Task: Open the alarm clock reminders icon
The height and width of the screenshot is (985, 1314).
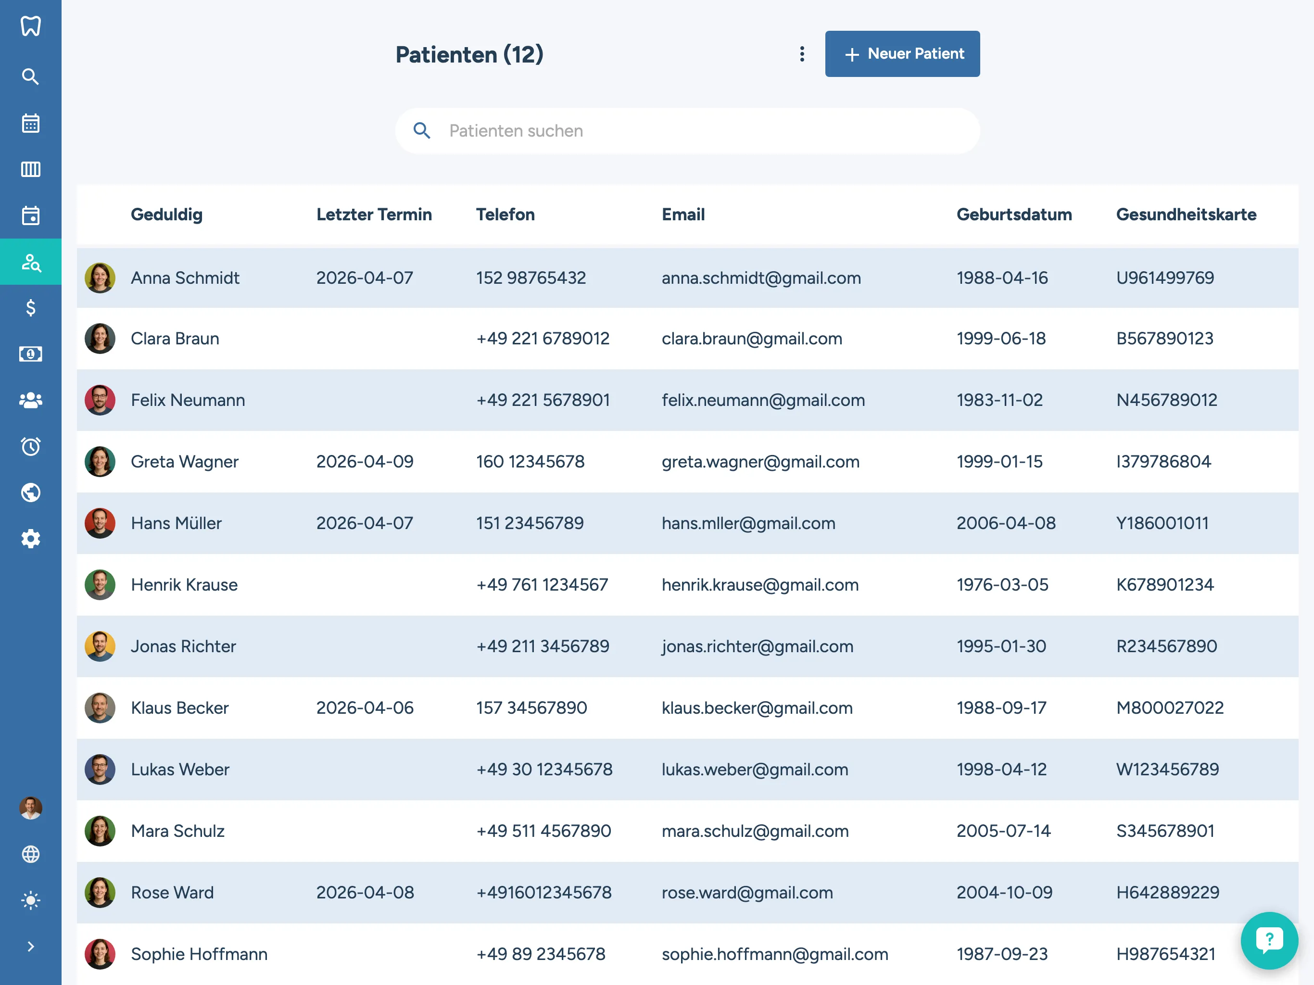Action: coord(30,446)
